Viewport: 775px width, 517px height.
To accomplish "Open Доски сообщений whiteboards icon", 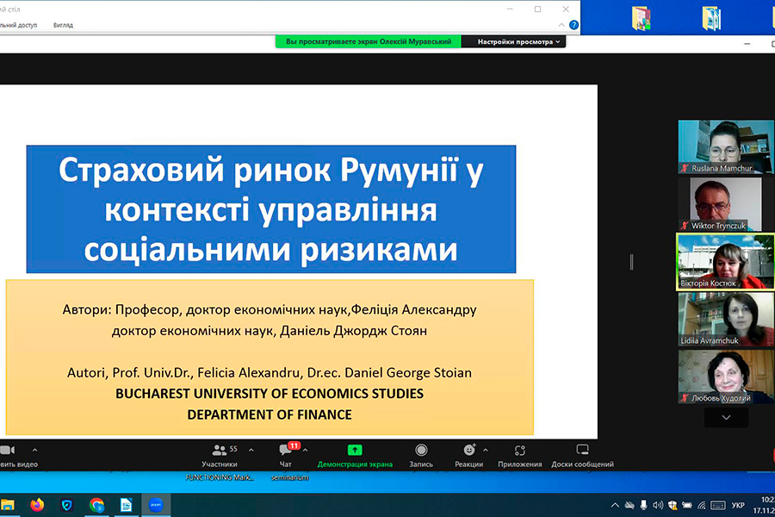I will point(582,455).
